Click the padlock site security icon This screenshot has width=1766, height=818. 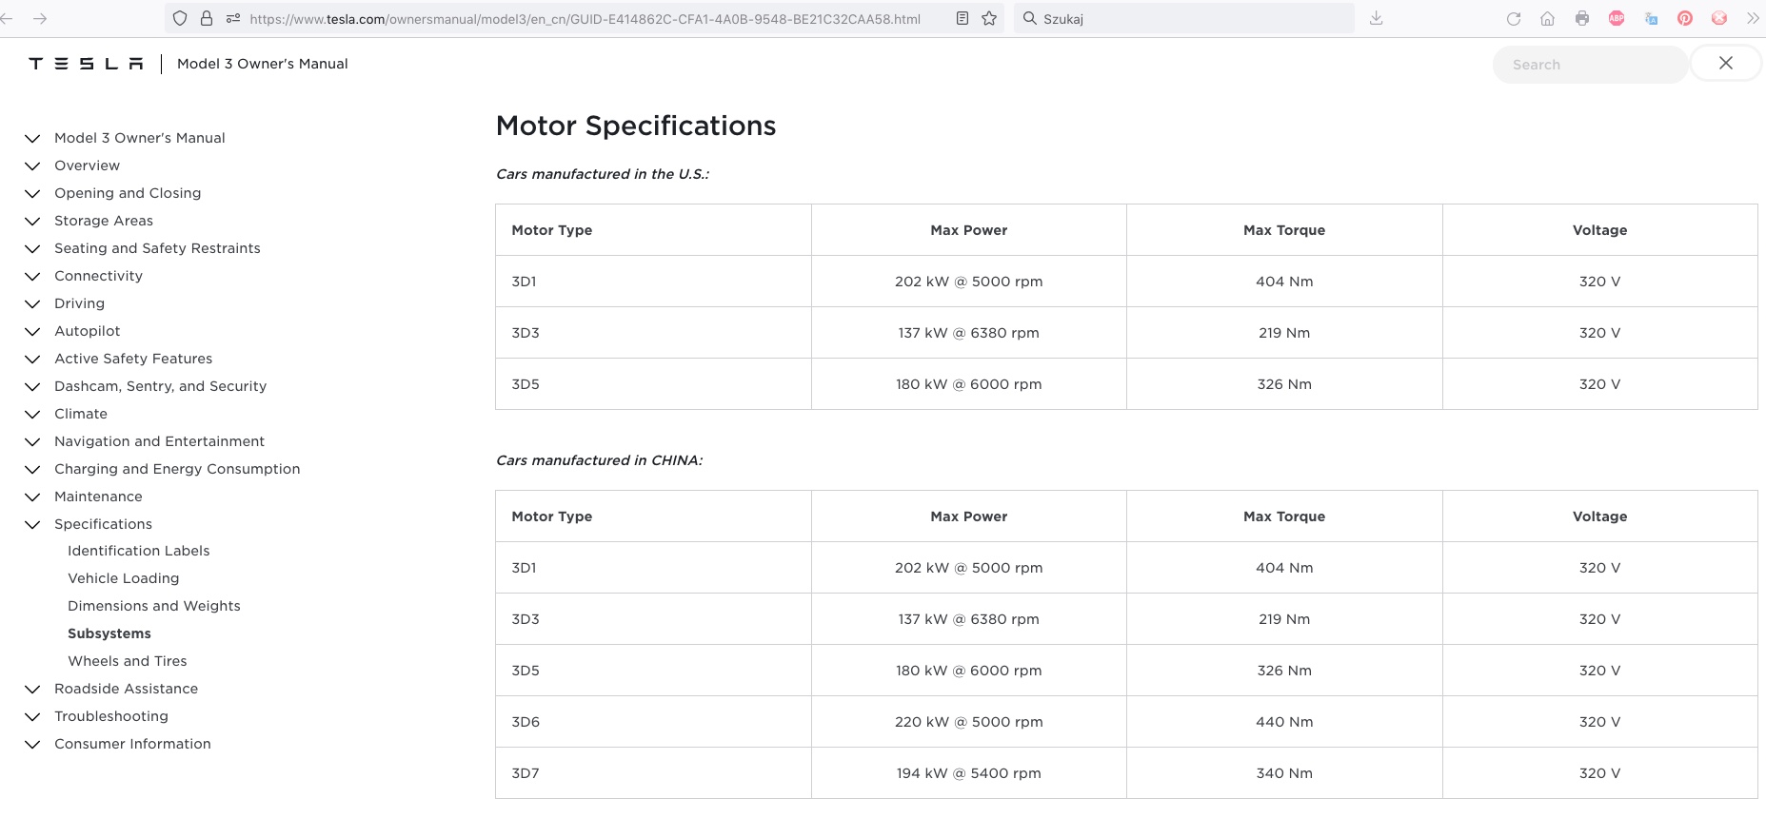207,18
